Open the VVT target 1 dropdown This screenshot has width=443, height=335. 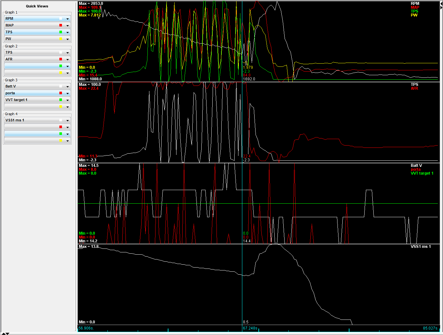(x=67, y=100)
